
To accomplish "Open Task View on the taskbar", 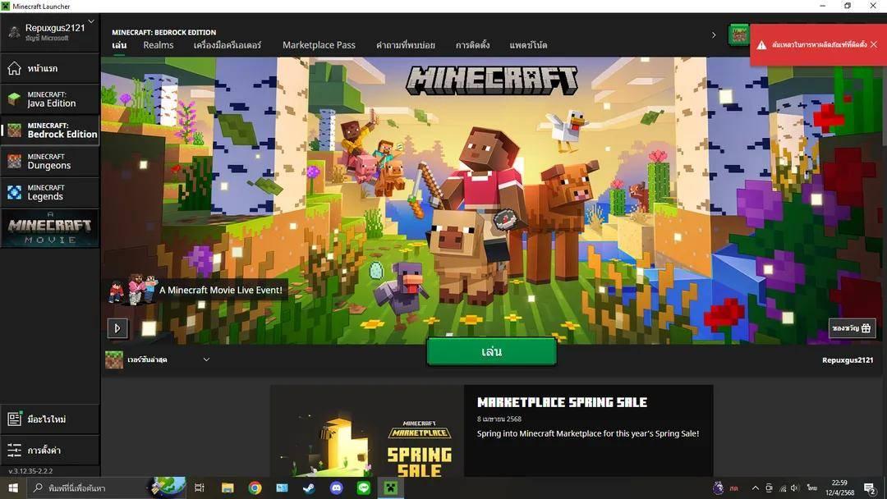I will 199,488.
